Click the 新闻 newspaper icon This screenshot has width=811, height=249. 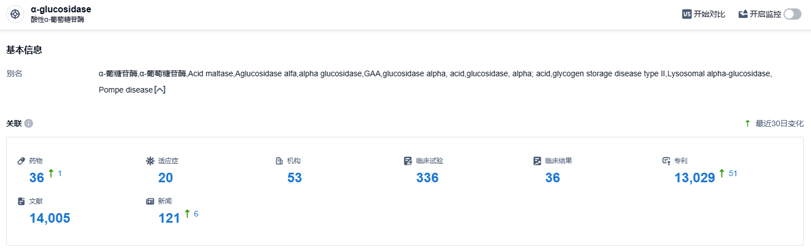pos(150,201)
